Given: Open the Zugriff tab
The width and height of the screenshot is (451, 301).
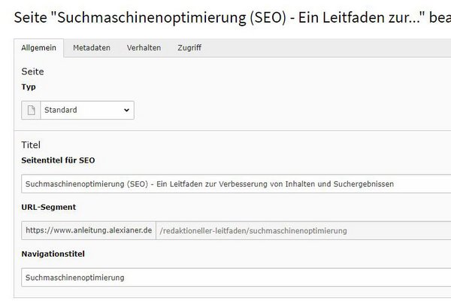Looking at the screenshot, I should point(189,48).
